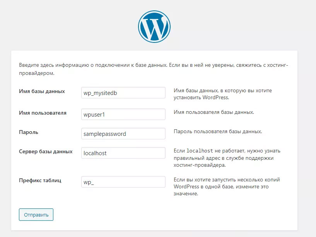This screenshot has width=316, height=237.
Task: Click the 'Пароль пользователя базы данных.' description
Action: [218, 132]
